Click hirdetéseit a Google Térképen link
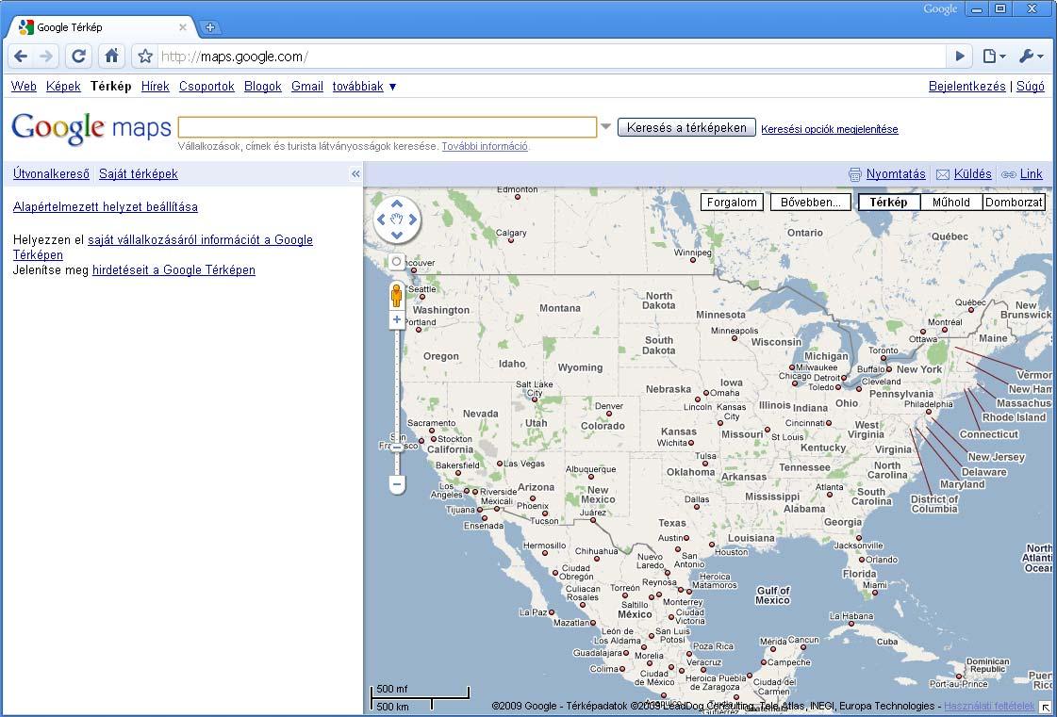This screenshot has width=1057, height=717. (x=173, y=270)
